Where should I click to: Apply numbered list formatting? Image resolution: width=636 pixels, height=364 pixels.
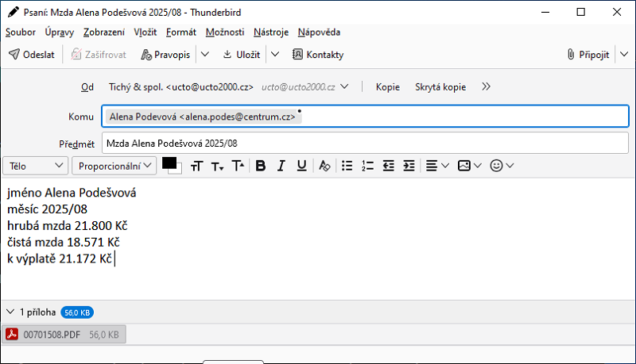tap(367, 166)
